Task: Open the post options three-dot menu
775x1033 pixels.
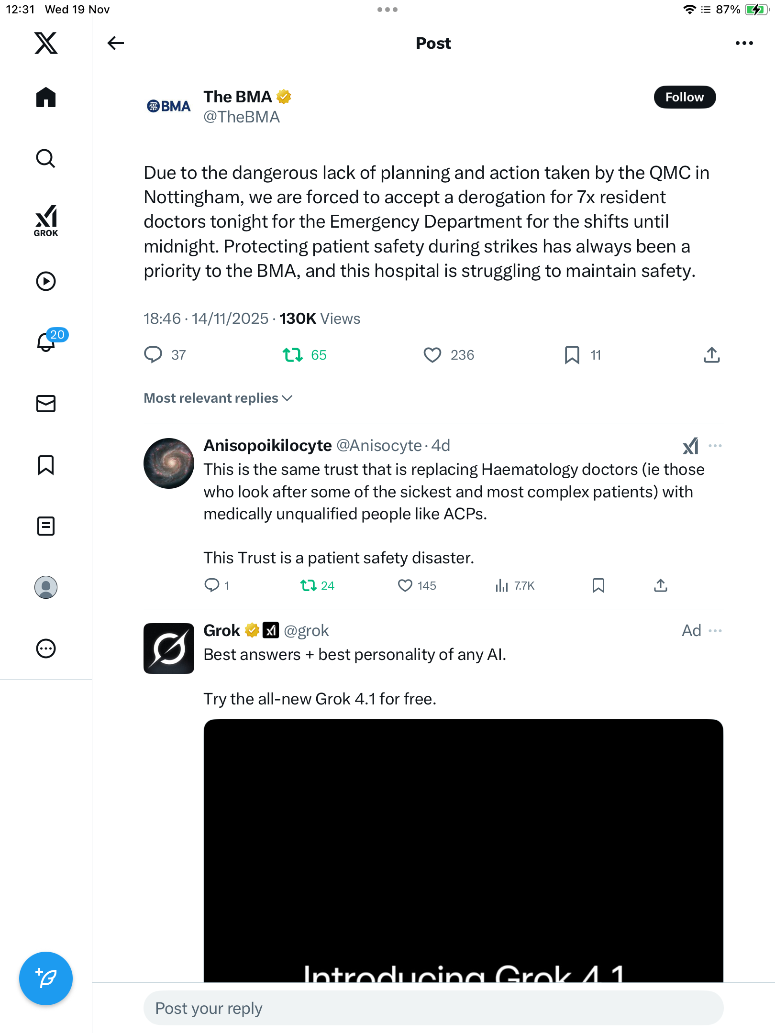Action: 744,43
